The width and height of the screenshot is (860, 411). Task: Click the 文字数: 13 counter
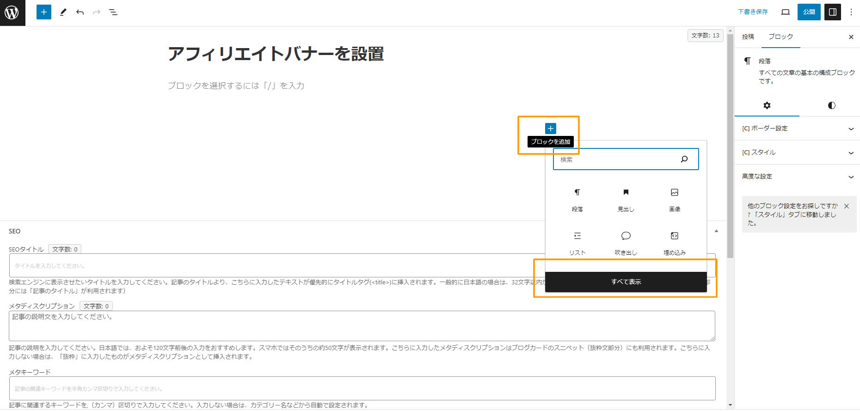pos(705,36)
